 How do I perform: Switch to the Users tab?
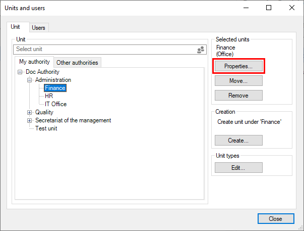39,28
